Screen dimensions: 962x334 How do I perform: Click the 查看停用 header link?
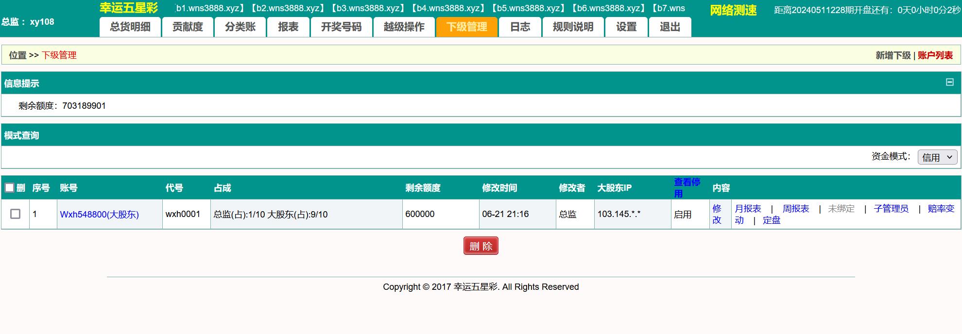point(687,188)
